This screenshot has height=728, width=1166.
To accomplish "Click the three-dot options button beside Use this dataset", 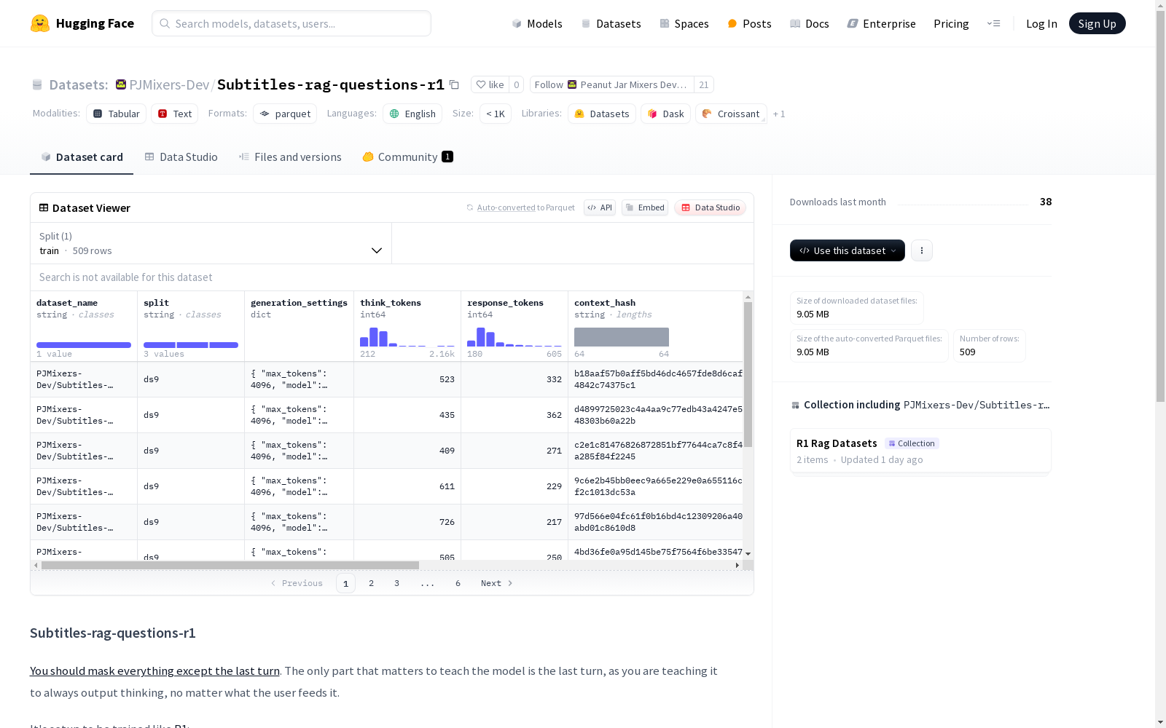I will pos(922,250).
